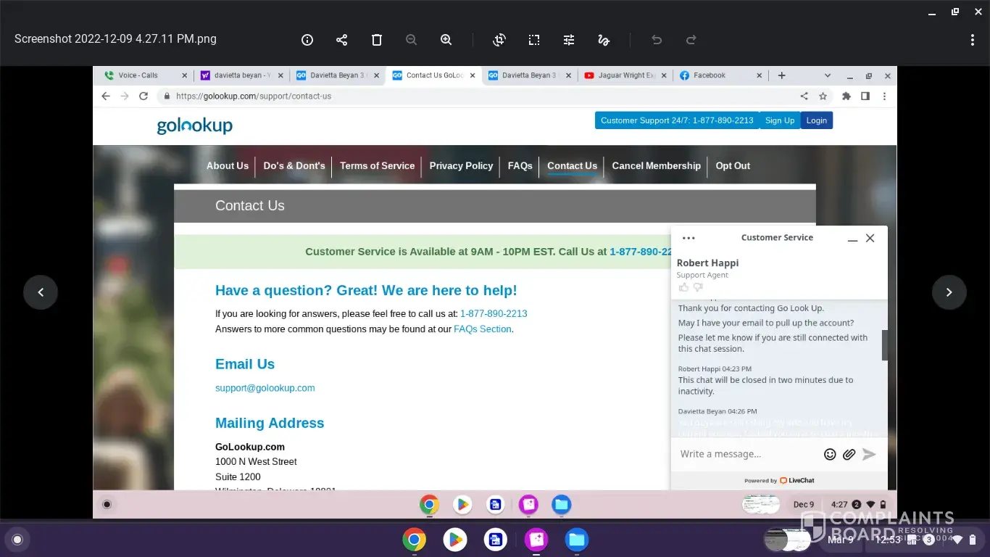Open the crop and rotate tool

[x=499, y=40]
